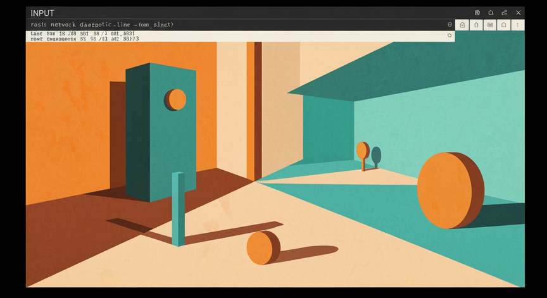Click the save-to-window icon in title bar

tap(477, 13)
